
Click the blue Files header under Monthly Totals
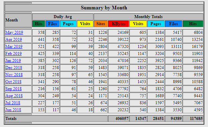(173, 24)
